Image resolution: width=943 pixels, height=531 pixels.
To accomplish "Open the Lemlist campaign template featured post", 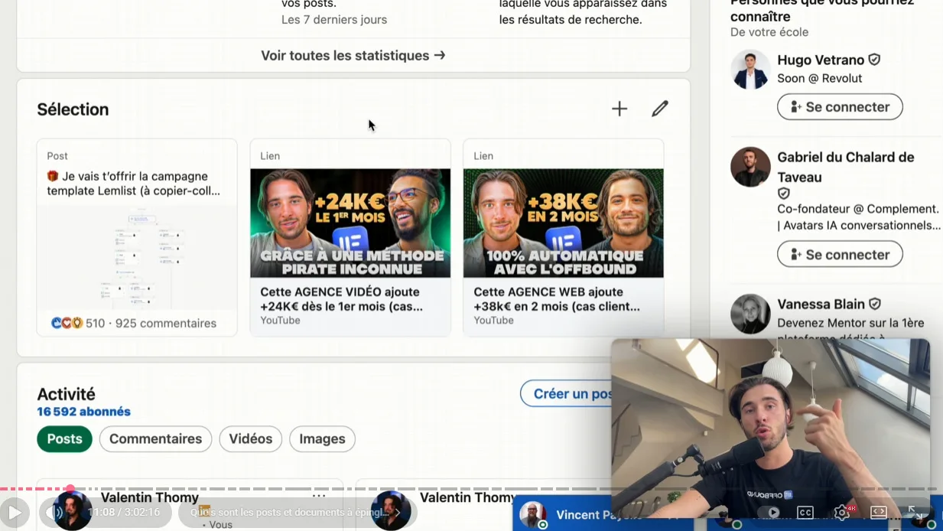I will coord(137,237).
